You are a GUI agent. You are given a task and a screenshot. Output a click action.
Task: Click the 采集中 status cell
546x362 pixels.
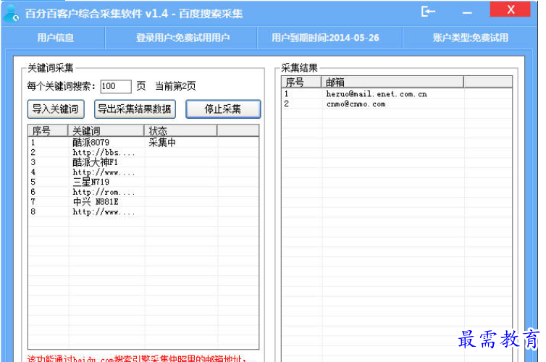coord(162,143)
